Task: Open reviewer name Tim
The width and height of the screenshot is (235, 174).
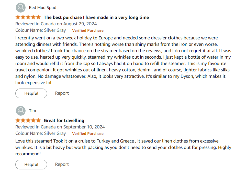Action: point(32,111)
